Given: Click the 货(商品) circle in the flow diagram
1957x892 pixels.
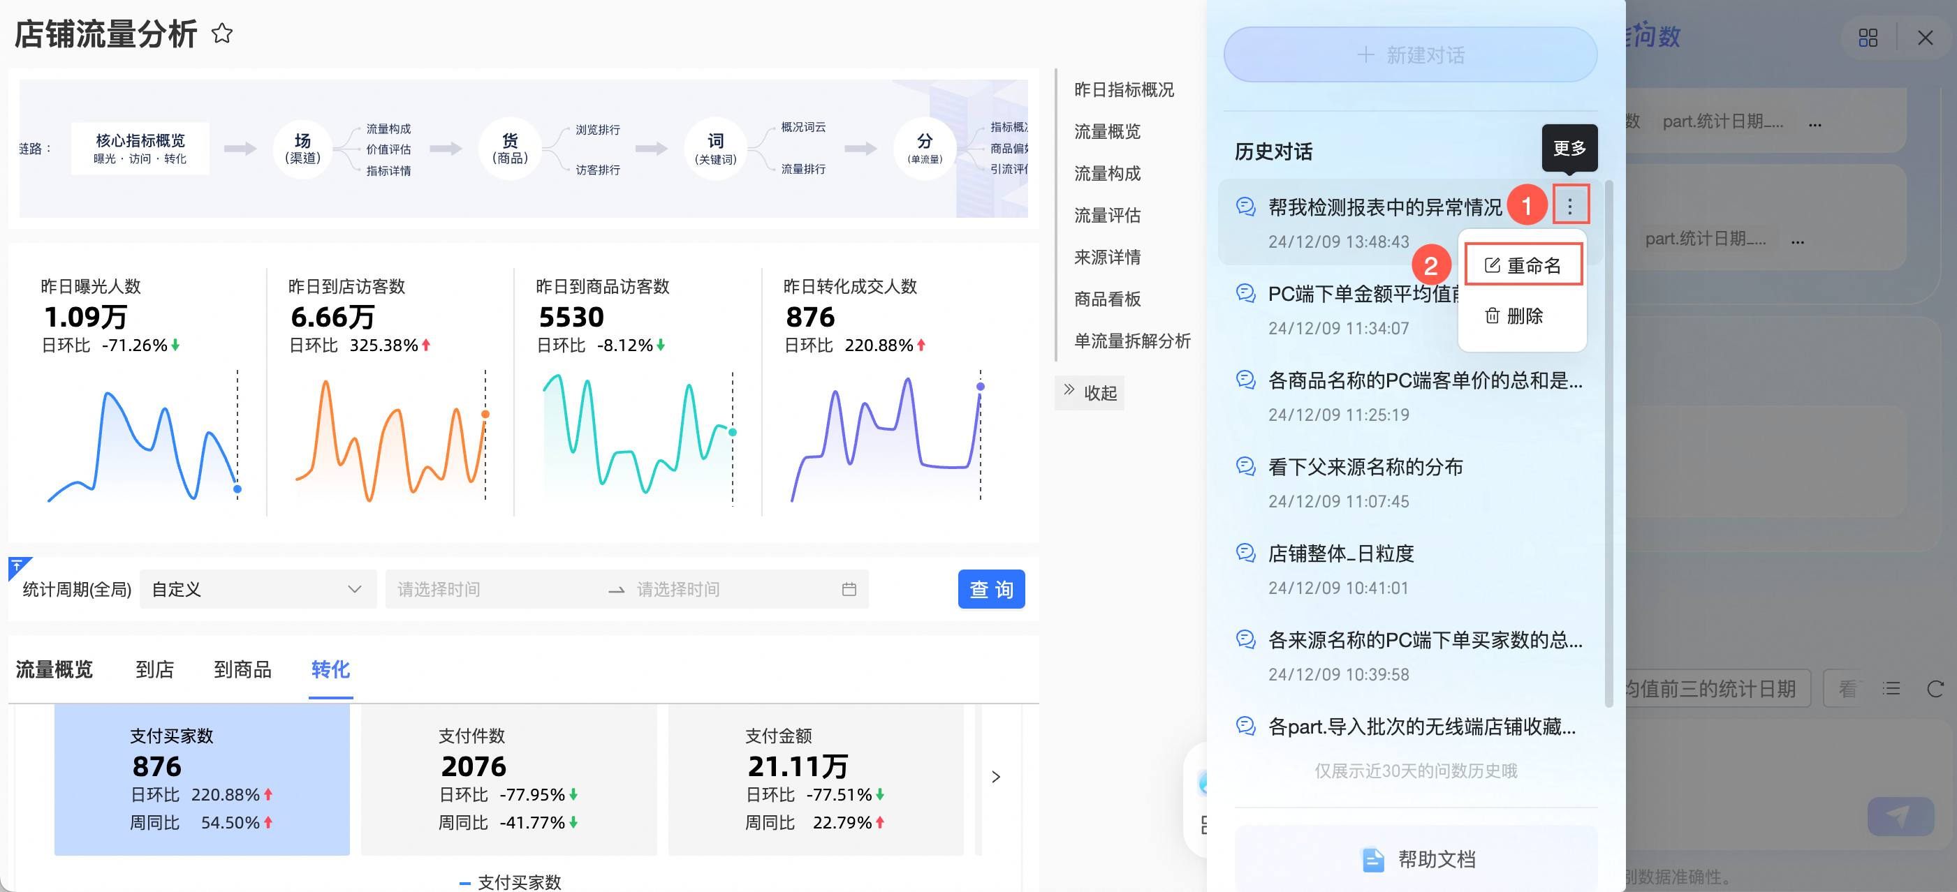Looking at the screenshot, I should coord(510,148).
